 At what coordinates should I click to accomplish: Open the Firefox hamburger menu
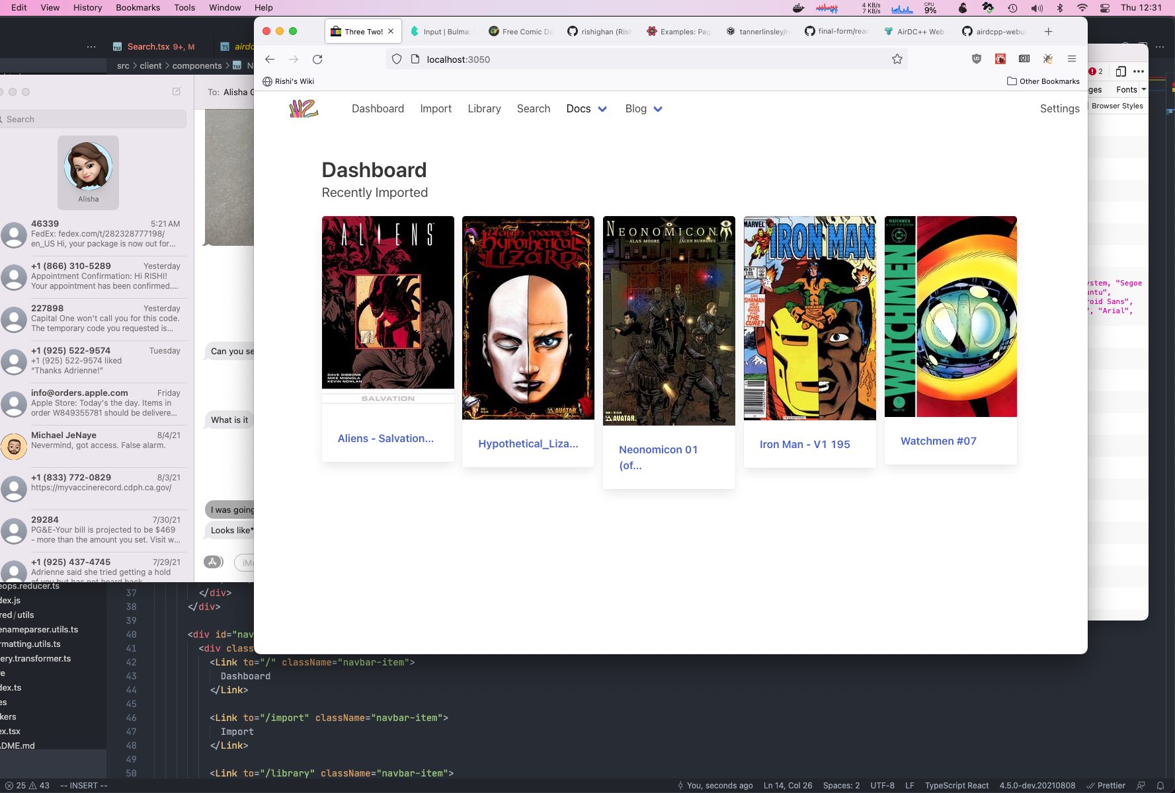[x=1071, y=59]
